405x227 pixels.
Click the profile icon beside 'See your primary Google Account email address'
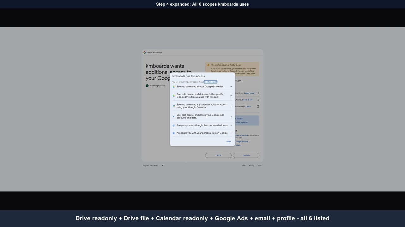point(173,125)
